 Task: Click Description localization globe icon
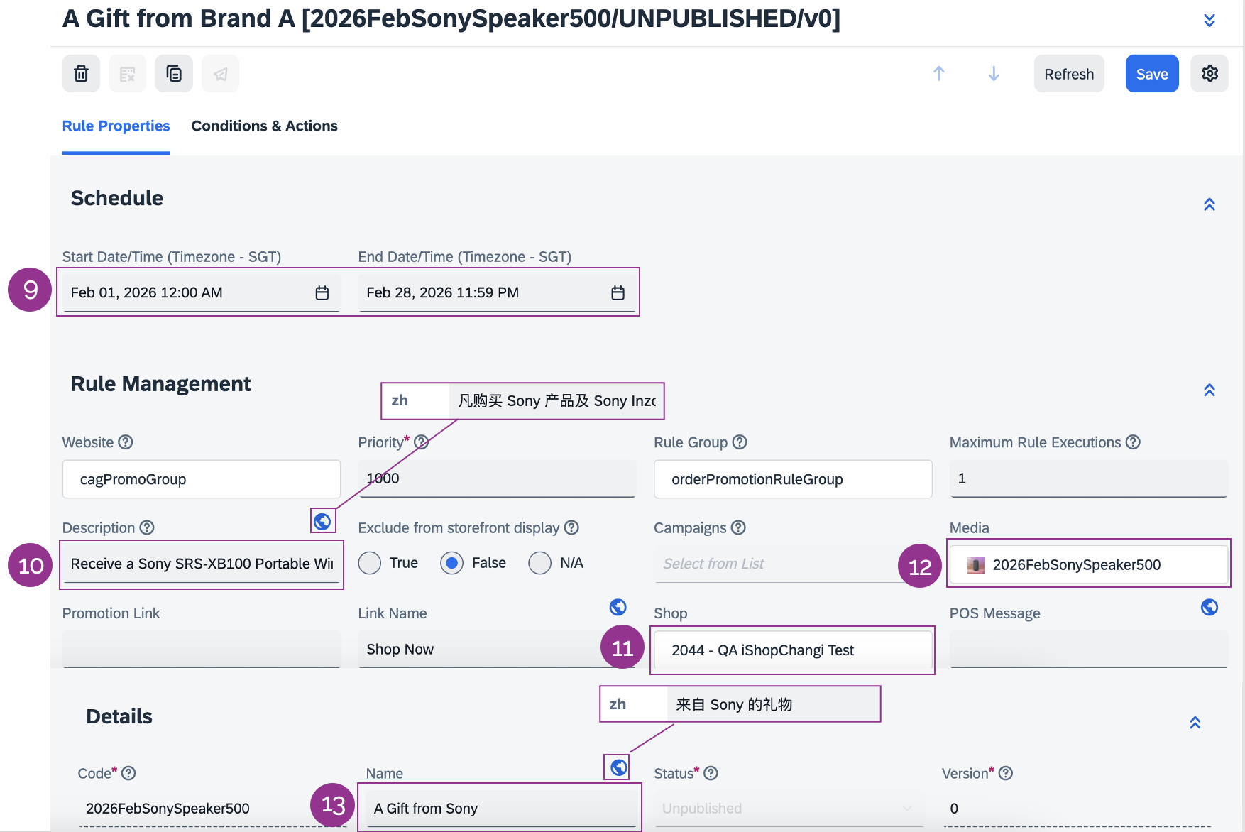click(322, 522)
